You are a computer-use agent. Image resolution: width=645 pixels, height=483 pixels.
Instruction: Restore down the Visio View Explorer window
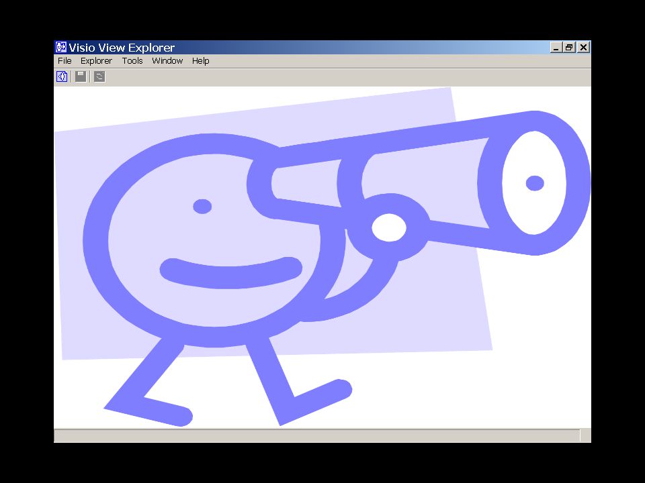(569, 48)
